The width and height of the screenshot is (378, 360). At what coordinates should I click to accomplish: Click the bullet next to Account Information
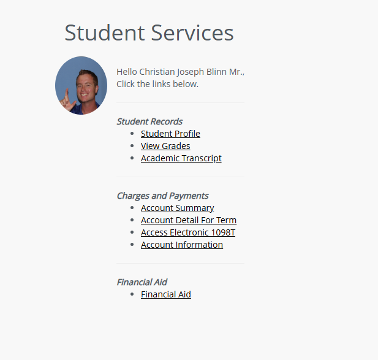point(132,245)
